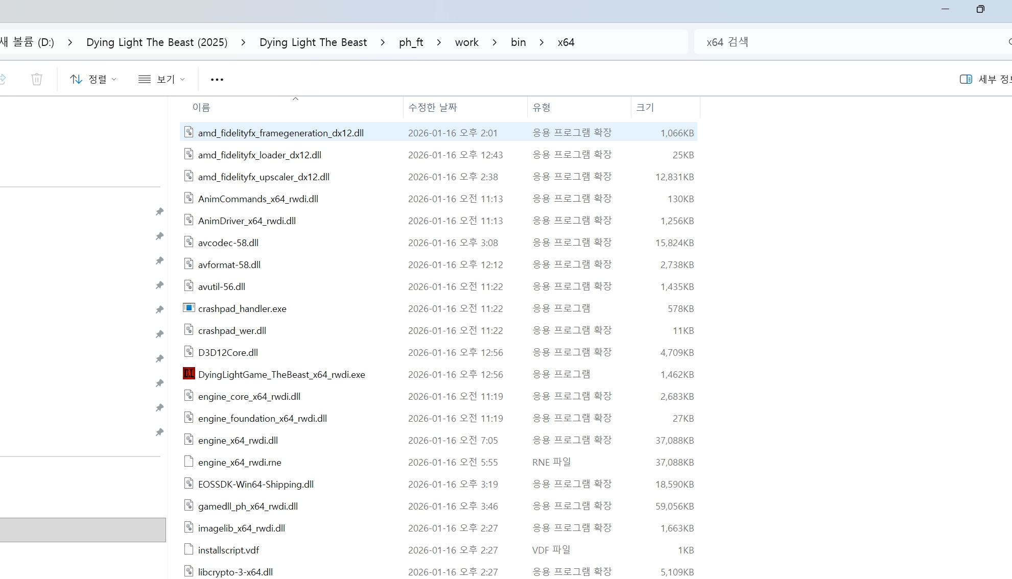Click the amd_fidelityfx_loader_dx12.dll file icon

pyautogui.click(x=189, y=154)
